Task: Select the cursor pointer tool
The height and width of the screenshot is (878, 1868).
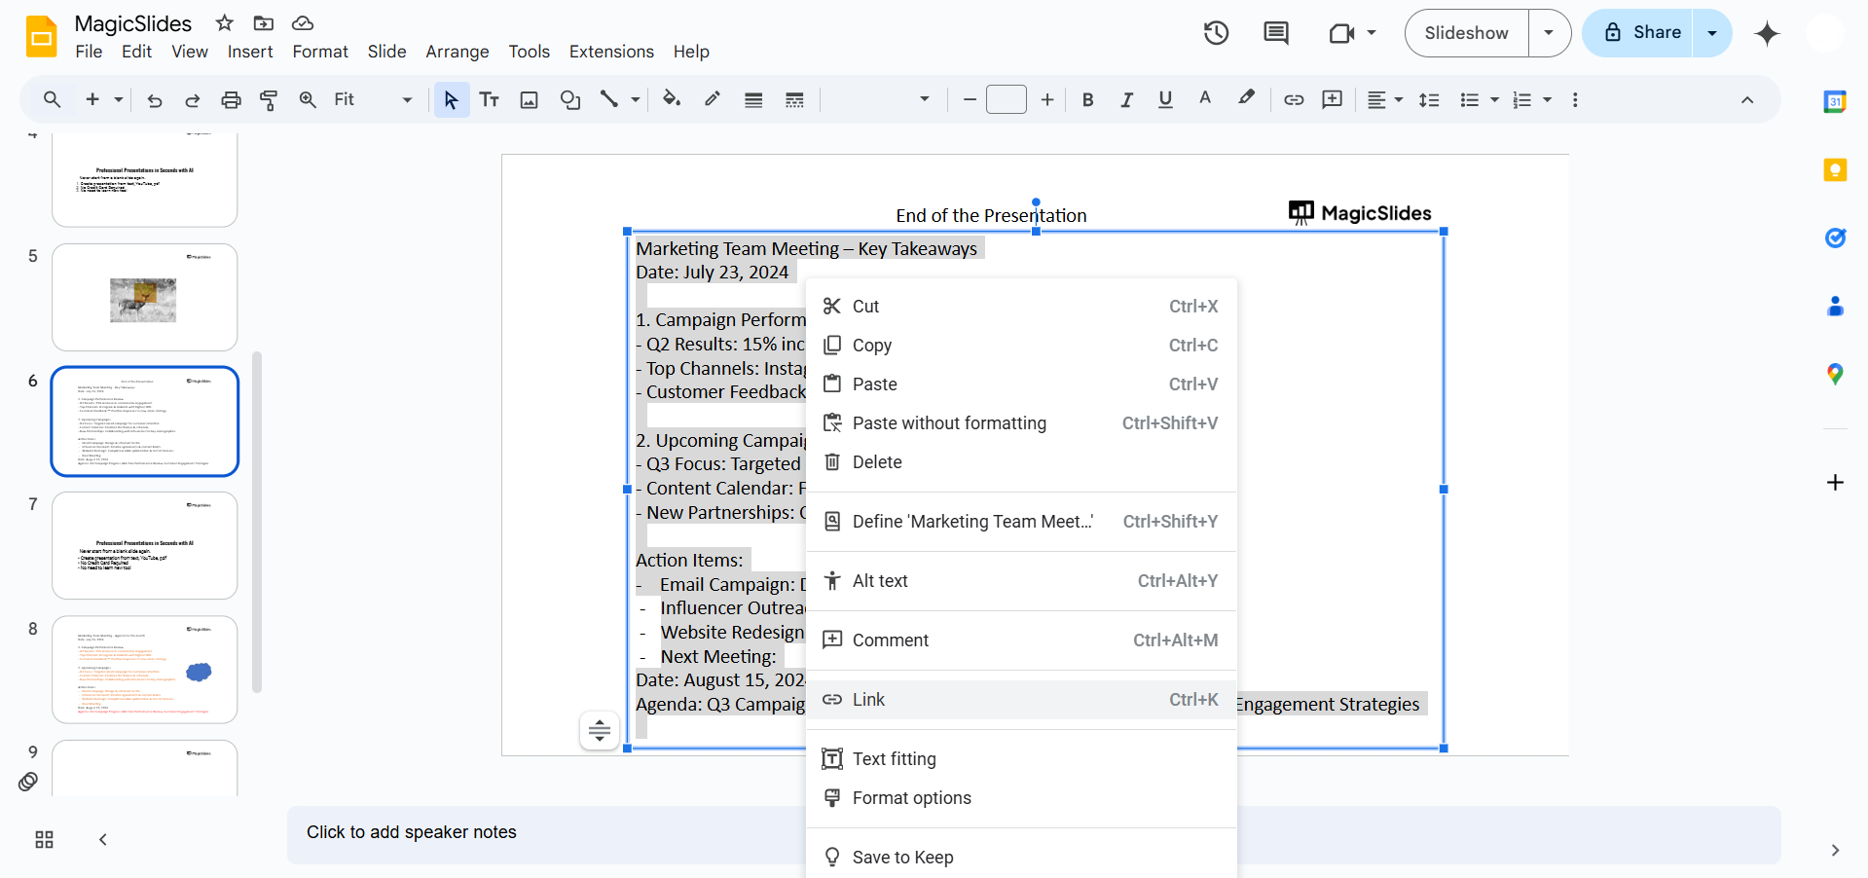Action: click(x=451, y=99)
